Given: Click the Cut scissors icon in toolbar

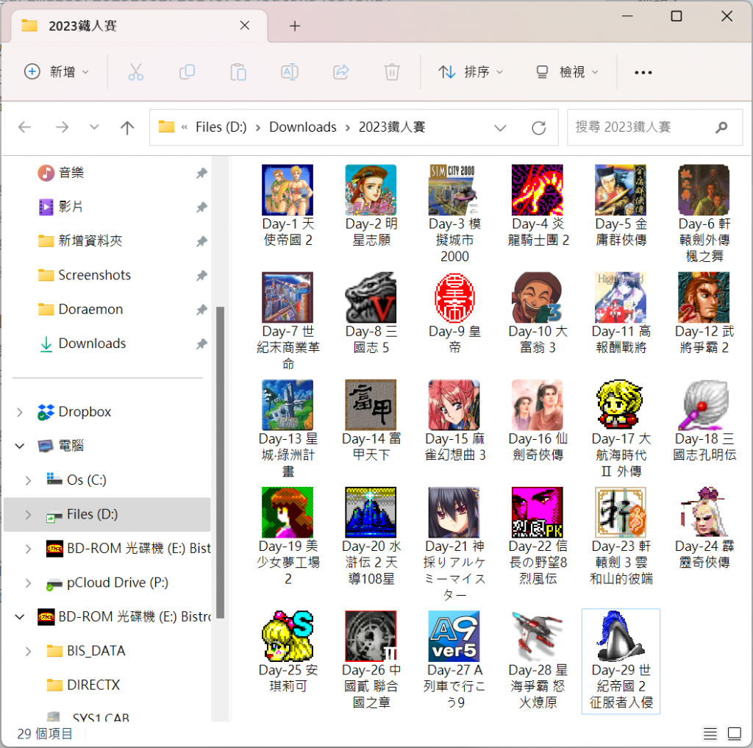Looking at the screenshot, I should [x=135, y=73].
